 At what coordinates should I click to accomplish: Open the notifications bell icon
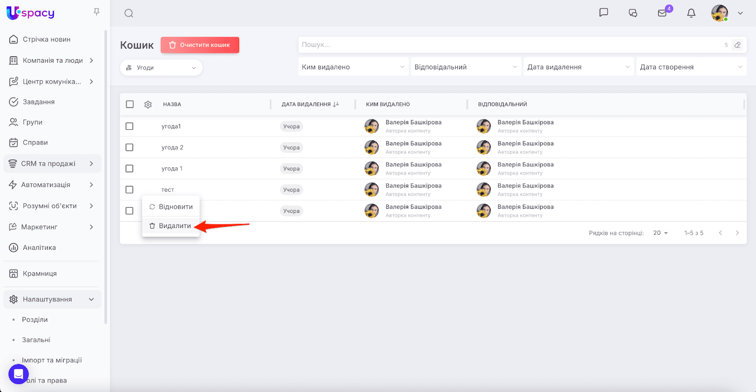tap(691, 13)
